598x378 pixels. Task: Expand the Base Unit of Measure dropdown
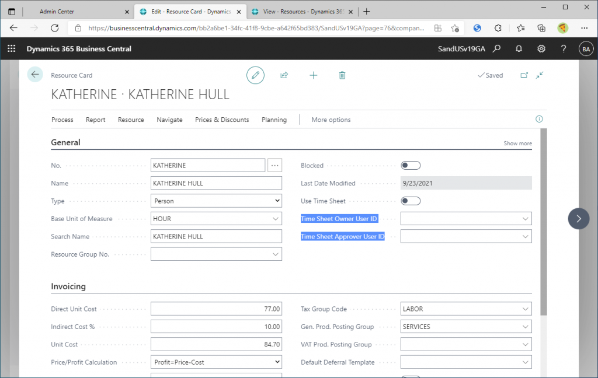tap(276, 219)
